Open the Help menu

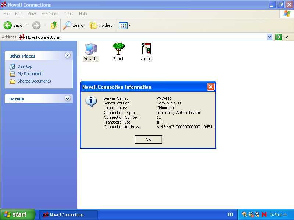click(83, 14)
